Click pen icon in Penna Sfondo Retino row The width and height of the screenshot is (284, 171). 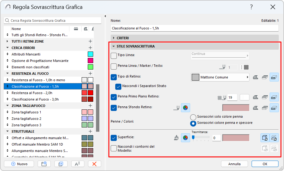pos(177,108)
